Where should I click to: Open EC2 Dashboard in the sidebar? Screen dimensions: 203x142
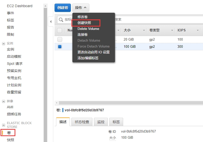(19, 6)
